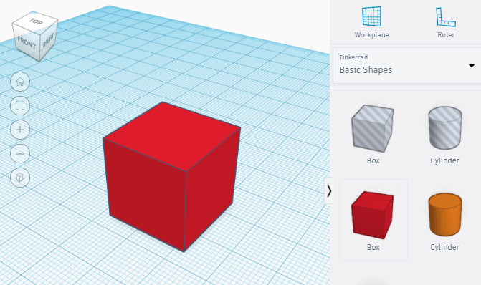Pick the striped hole Cylinder shape
The width and height of the screenshot is (481, 285).
[x=444, y=134]
